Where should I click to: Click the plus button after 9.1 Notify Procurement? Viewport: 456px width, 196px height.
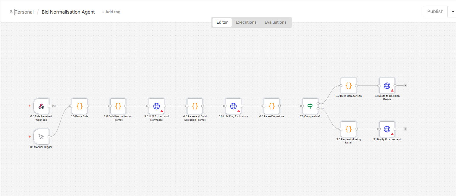(x=405, y=129)
